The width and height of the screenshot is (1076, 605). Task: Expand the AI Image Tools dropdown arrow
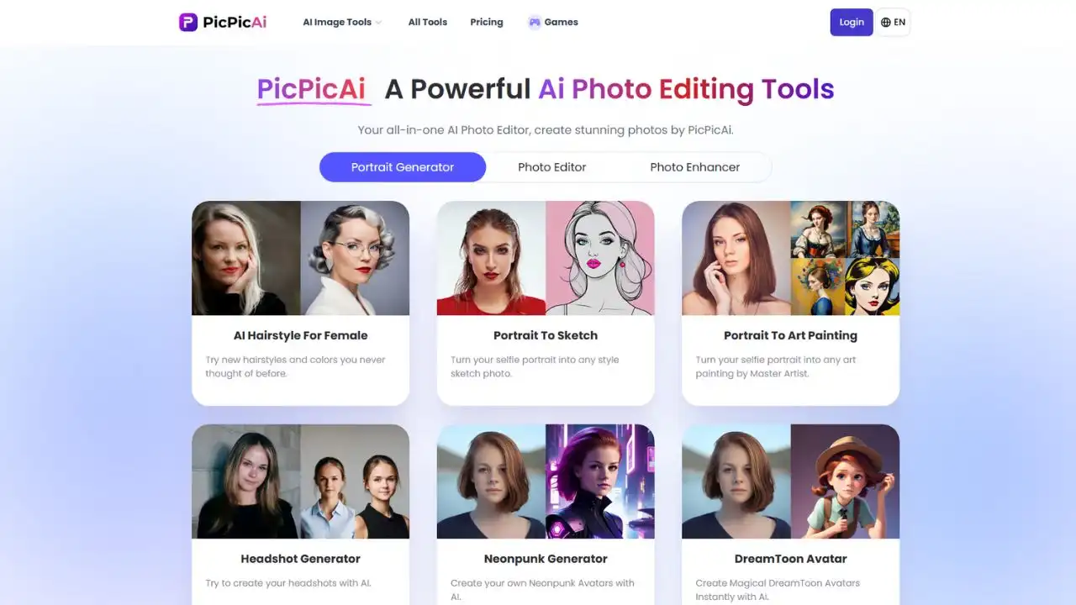(378, 23)
